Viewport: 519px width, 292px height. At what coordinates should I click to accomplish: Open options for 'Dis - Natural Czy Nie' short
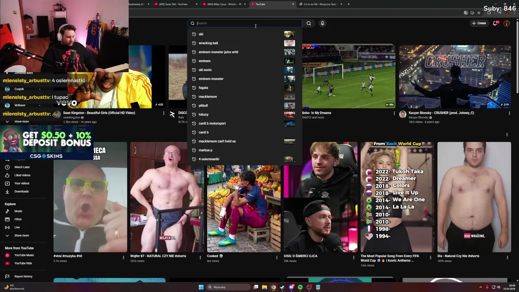click(507, 257)
